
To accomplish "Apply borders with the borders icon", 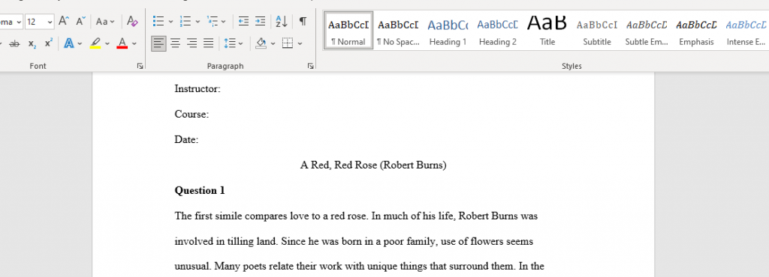I will (288, 44).
